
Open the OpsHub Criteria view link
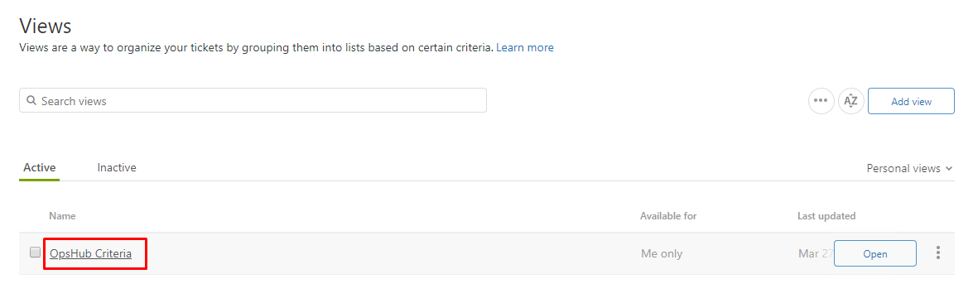[x=90, y=253]
